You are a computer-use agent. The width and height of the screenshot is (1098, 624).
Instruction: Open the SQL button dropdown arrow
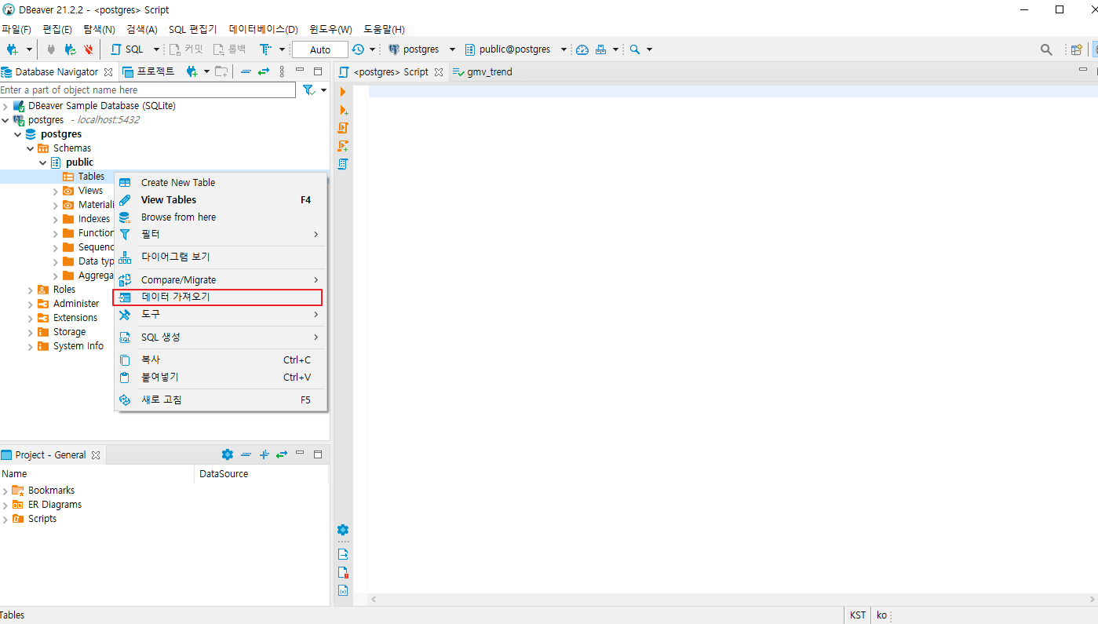156,49
